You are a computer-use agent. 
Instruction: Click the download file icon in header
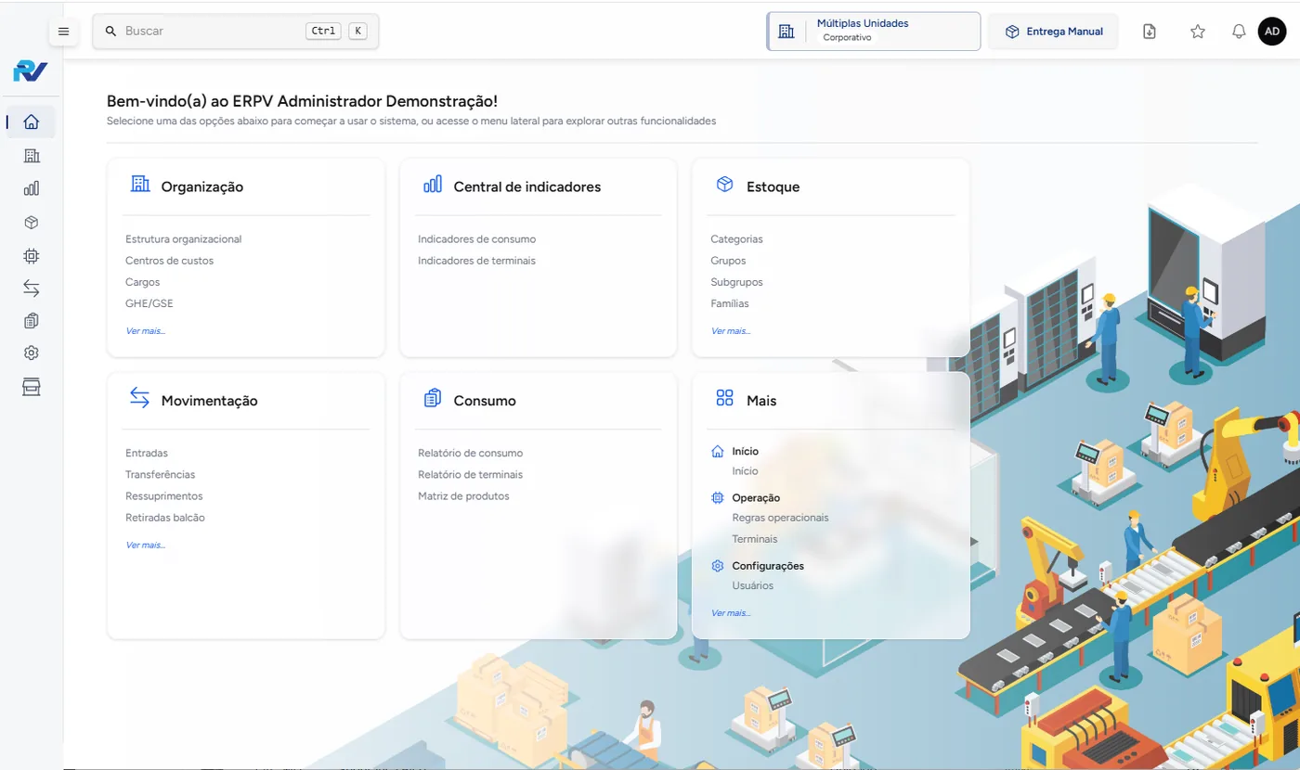[x=1150, y=32]
